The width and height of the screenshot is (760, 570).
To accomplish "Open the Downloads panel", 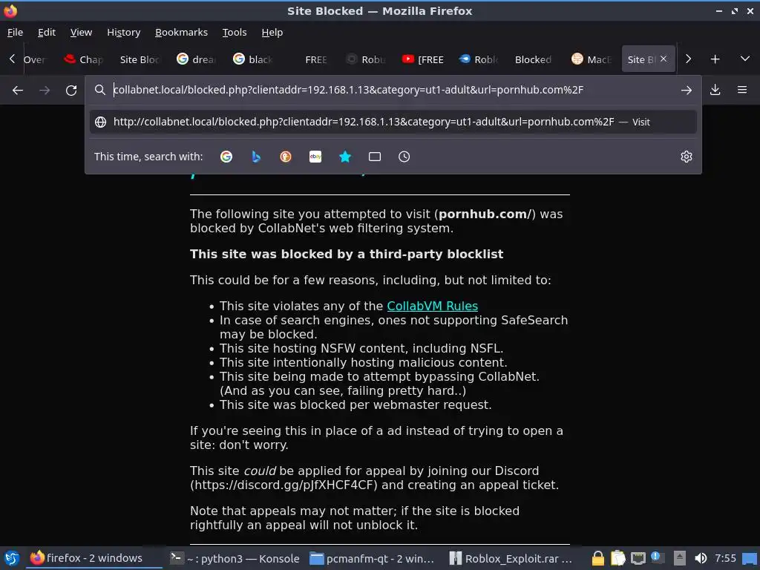I will click(715, 90).
